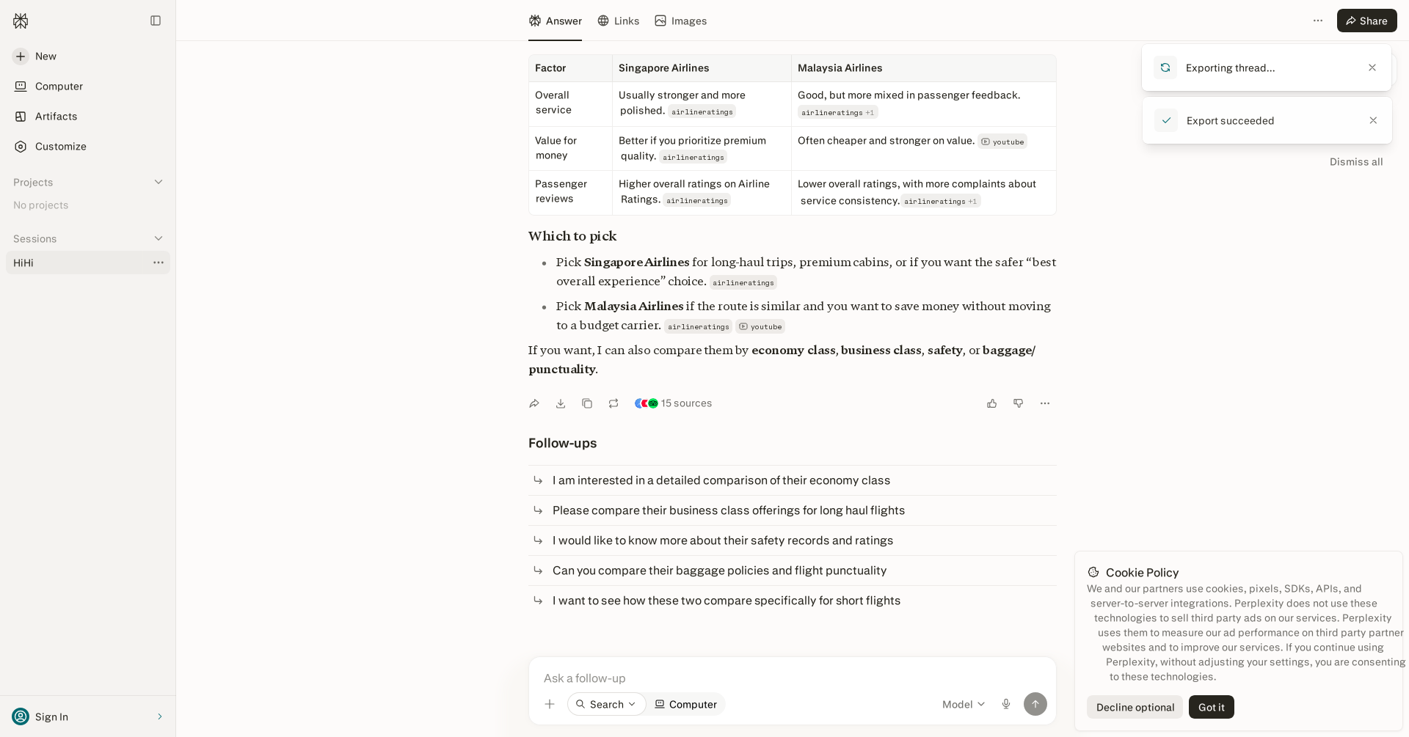Image resolution: width=1409 pixels, height=737 pixels.
Task: Click the microphone dictation icon
Action: click(x=1006, y=704)
